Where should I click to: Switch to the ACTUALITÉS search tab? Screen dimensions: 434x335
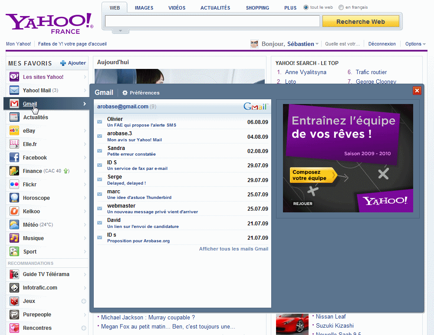[215, 8]
